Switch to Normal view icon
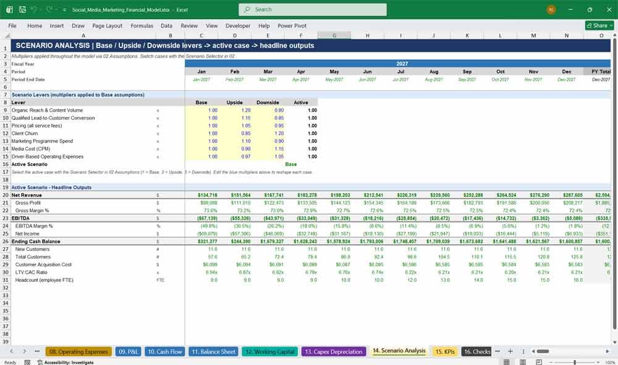Viewport: 618px width, 365px height. (x=507, y=362)
